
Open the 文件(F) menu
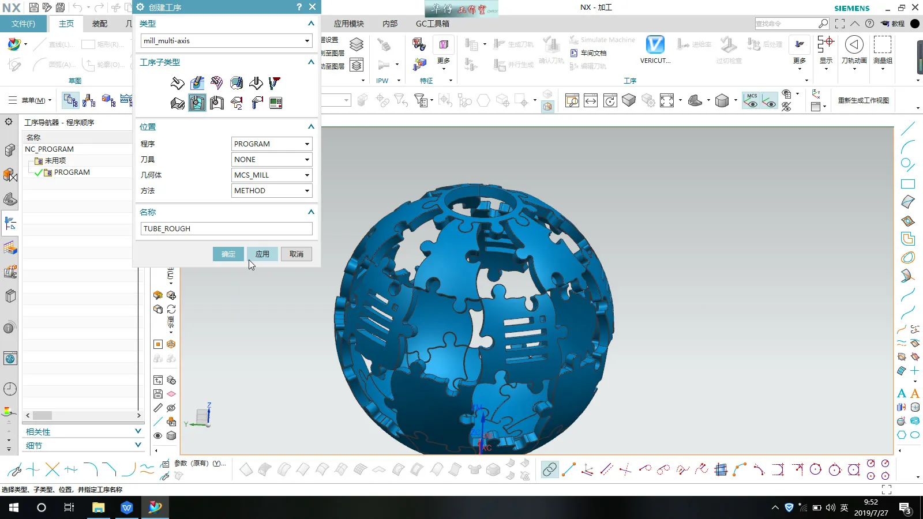(x=23, y=24)
